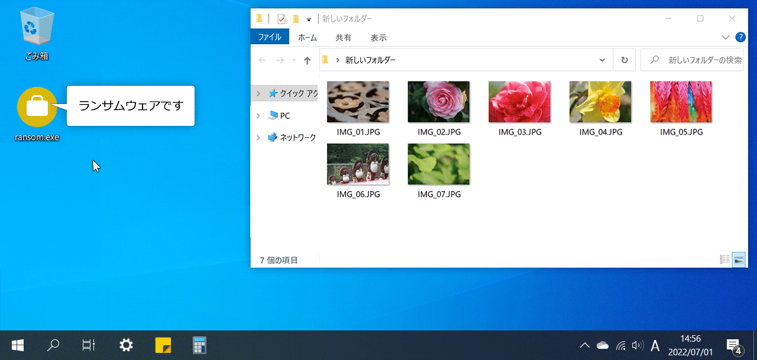
Task: Go up one folder level
Action: pyautogui.click(x=307, y=60)
